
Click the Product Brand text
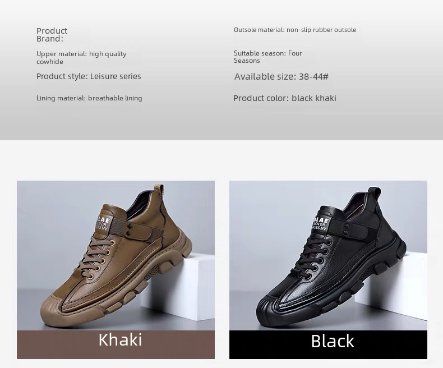pos(52,35)
